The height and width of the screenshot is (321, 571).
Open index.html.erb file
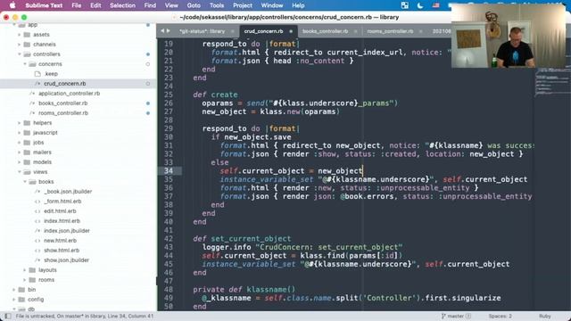pyautogui.click(x=62, y=221)
